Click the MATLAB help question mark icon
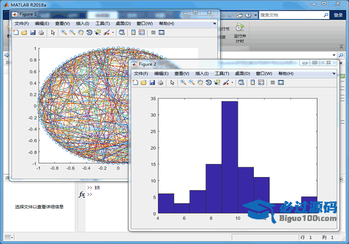Viewport: 349px width, 244px height. click(x=248, y=15)
